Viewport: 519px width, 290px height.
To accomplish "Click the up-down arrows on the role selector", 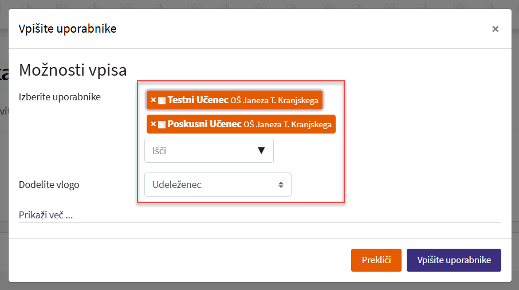I will [281, 185].
